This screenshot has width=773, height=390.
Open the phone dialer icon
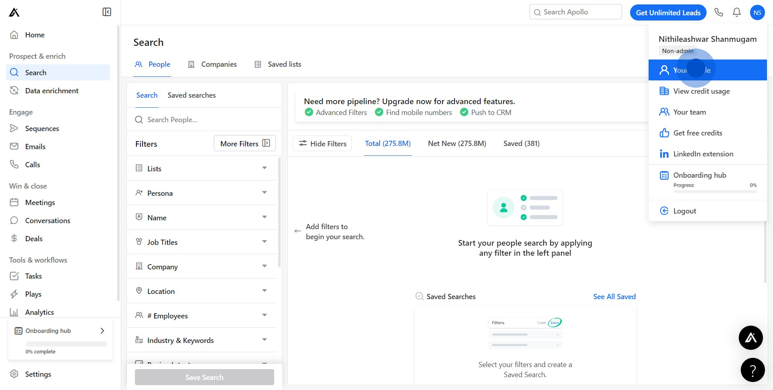pyautogui.click(x=719, y=12)
